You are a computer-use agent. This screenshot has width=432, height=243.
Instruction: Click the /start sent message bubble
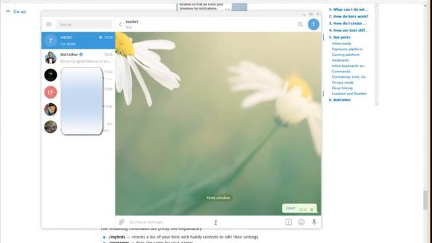pyautogui.click(x=300, y=209)
